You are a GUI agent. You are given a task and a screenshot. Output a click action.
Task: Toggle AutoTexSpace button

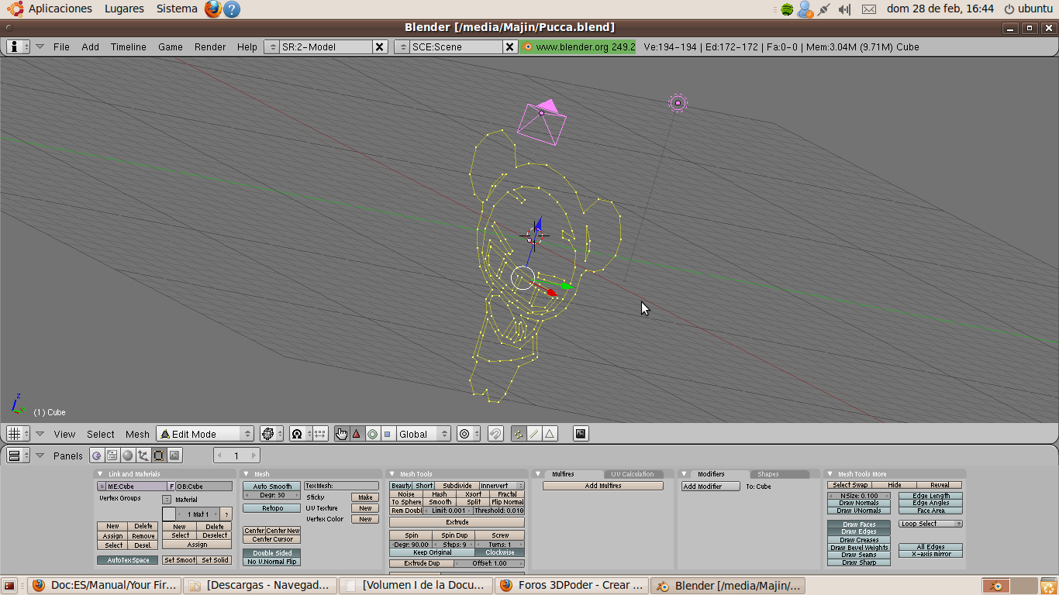(128, 560)
